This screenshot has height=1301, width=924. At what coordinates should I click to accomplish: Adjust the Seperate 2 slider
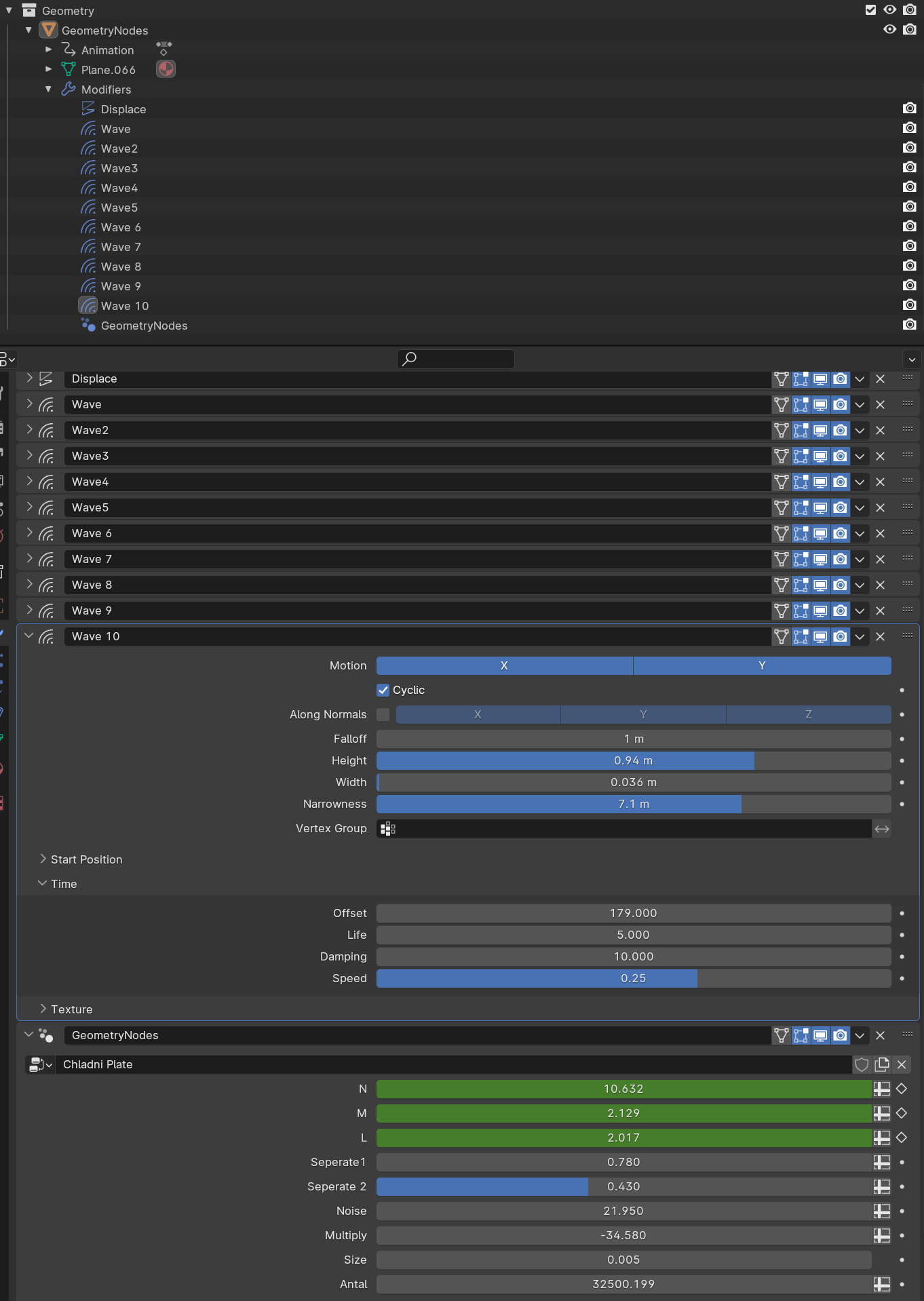(x=624, y=1186)
